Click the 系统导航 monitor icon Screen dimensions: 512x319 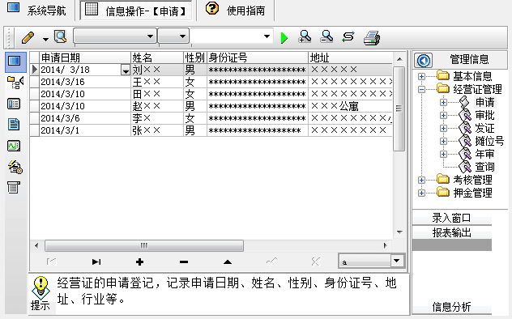coord(14,7)
